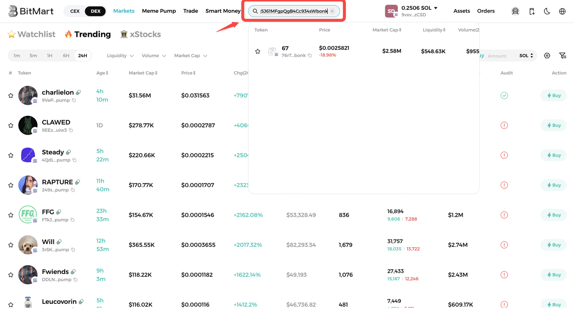Viewport: 574px width, 310px height.
Task: Switch to dark mode with moon icon
Action: pos(547,11)
